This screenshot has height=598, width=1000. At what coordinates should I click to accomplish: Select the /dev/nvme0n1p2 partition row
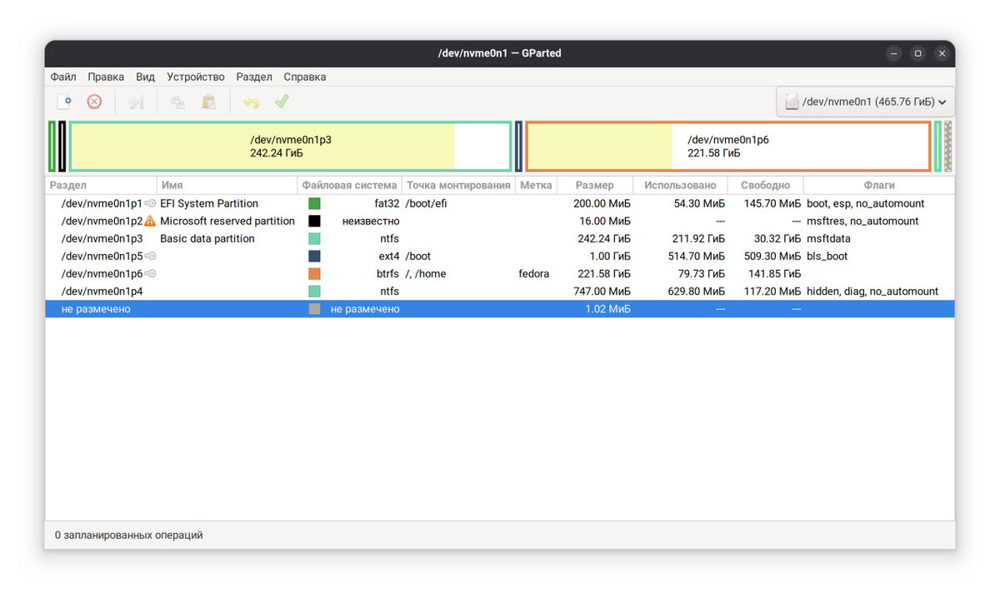(x=500, y=221)
